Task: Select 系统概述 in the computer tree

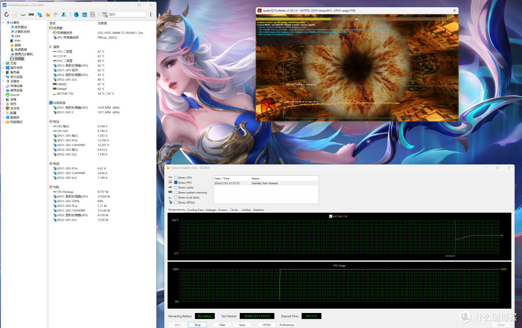Action: pos(21,27)
